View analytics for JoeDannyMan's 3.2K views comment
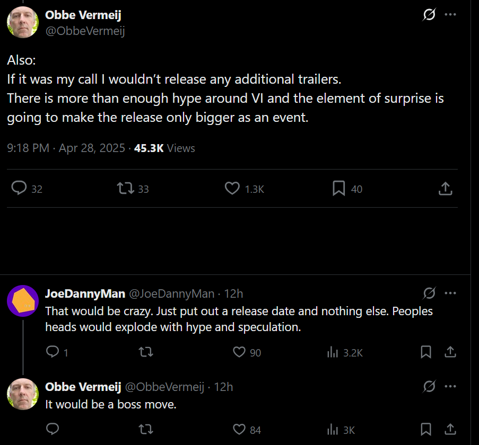The width and height of the screenshot is (479, 445). pyautogui.click(x=333, y=352)
